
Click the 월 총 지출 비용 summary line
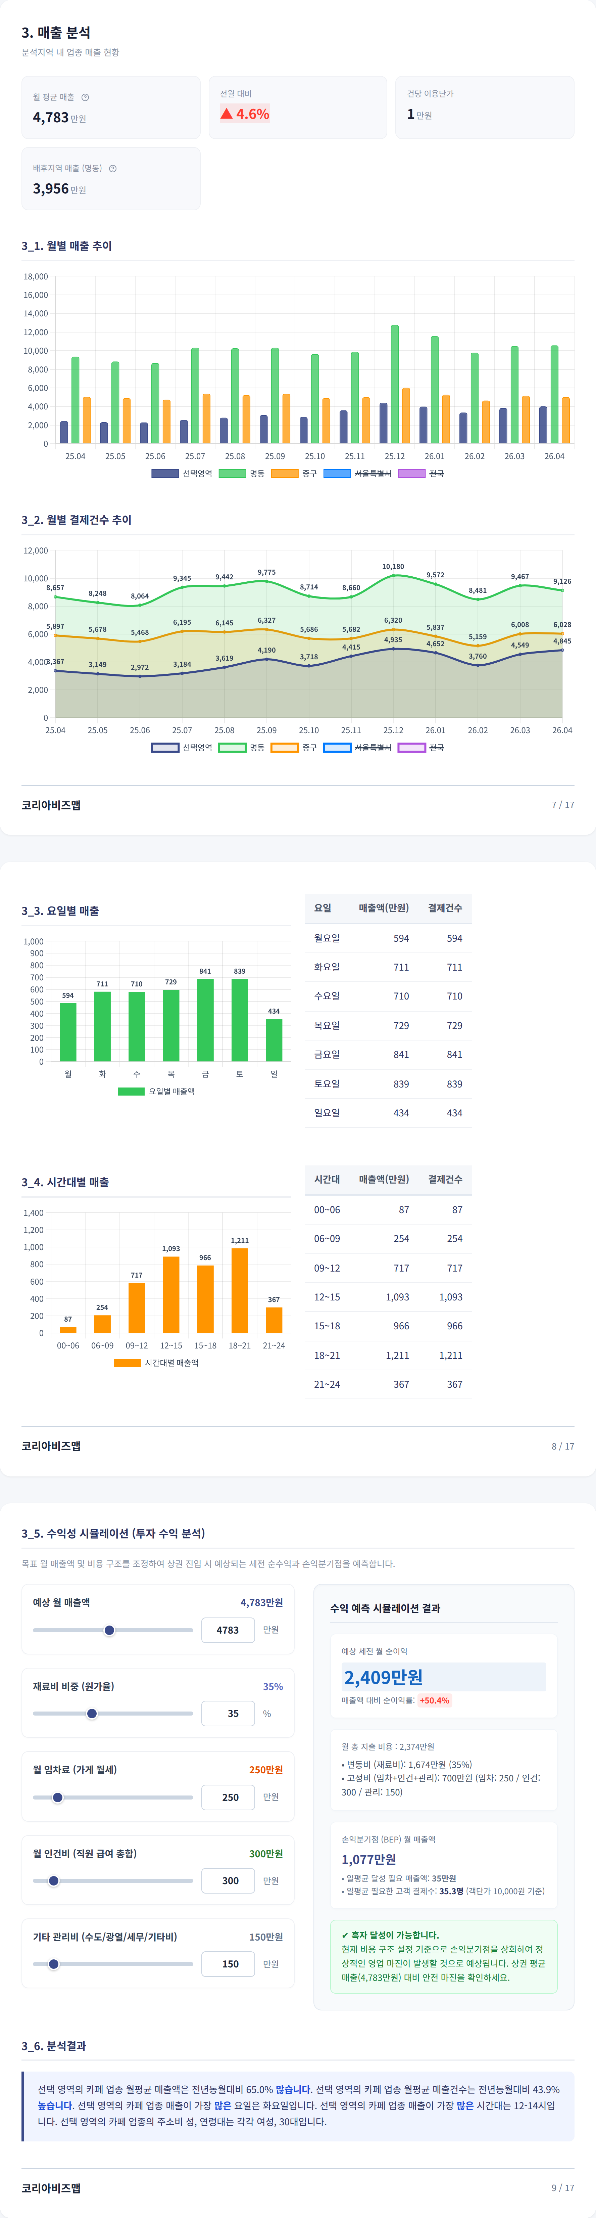click(x=388, y=1747)
